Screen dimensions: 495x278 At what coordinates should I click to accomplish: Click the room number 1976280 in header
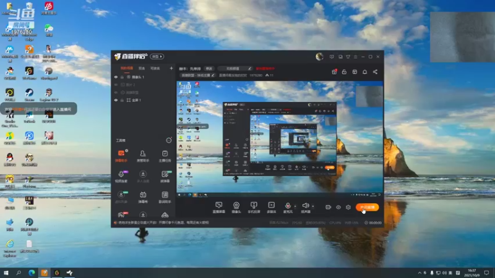point(256,75)
